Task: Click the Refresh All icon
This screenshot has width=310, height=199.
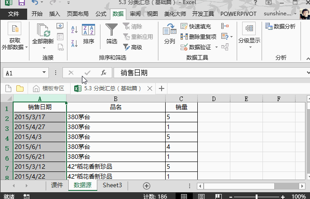Action: (x=43, y=30)
